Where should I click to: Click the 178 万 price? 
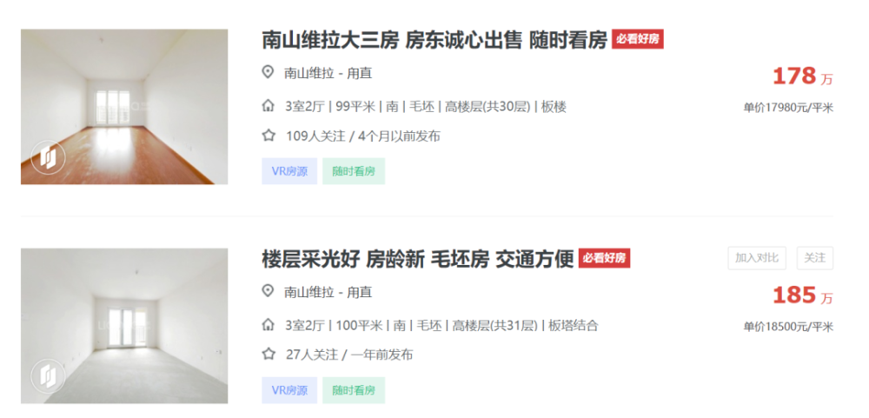[x=802, y=76]
